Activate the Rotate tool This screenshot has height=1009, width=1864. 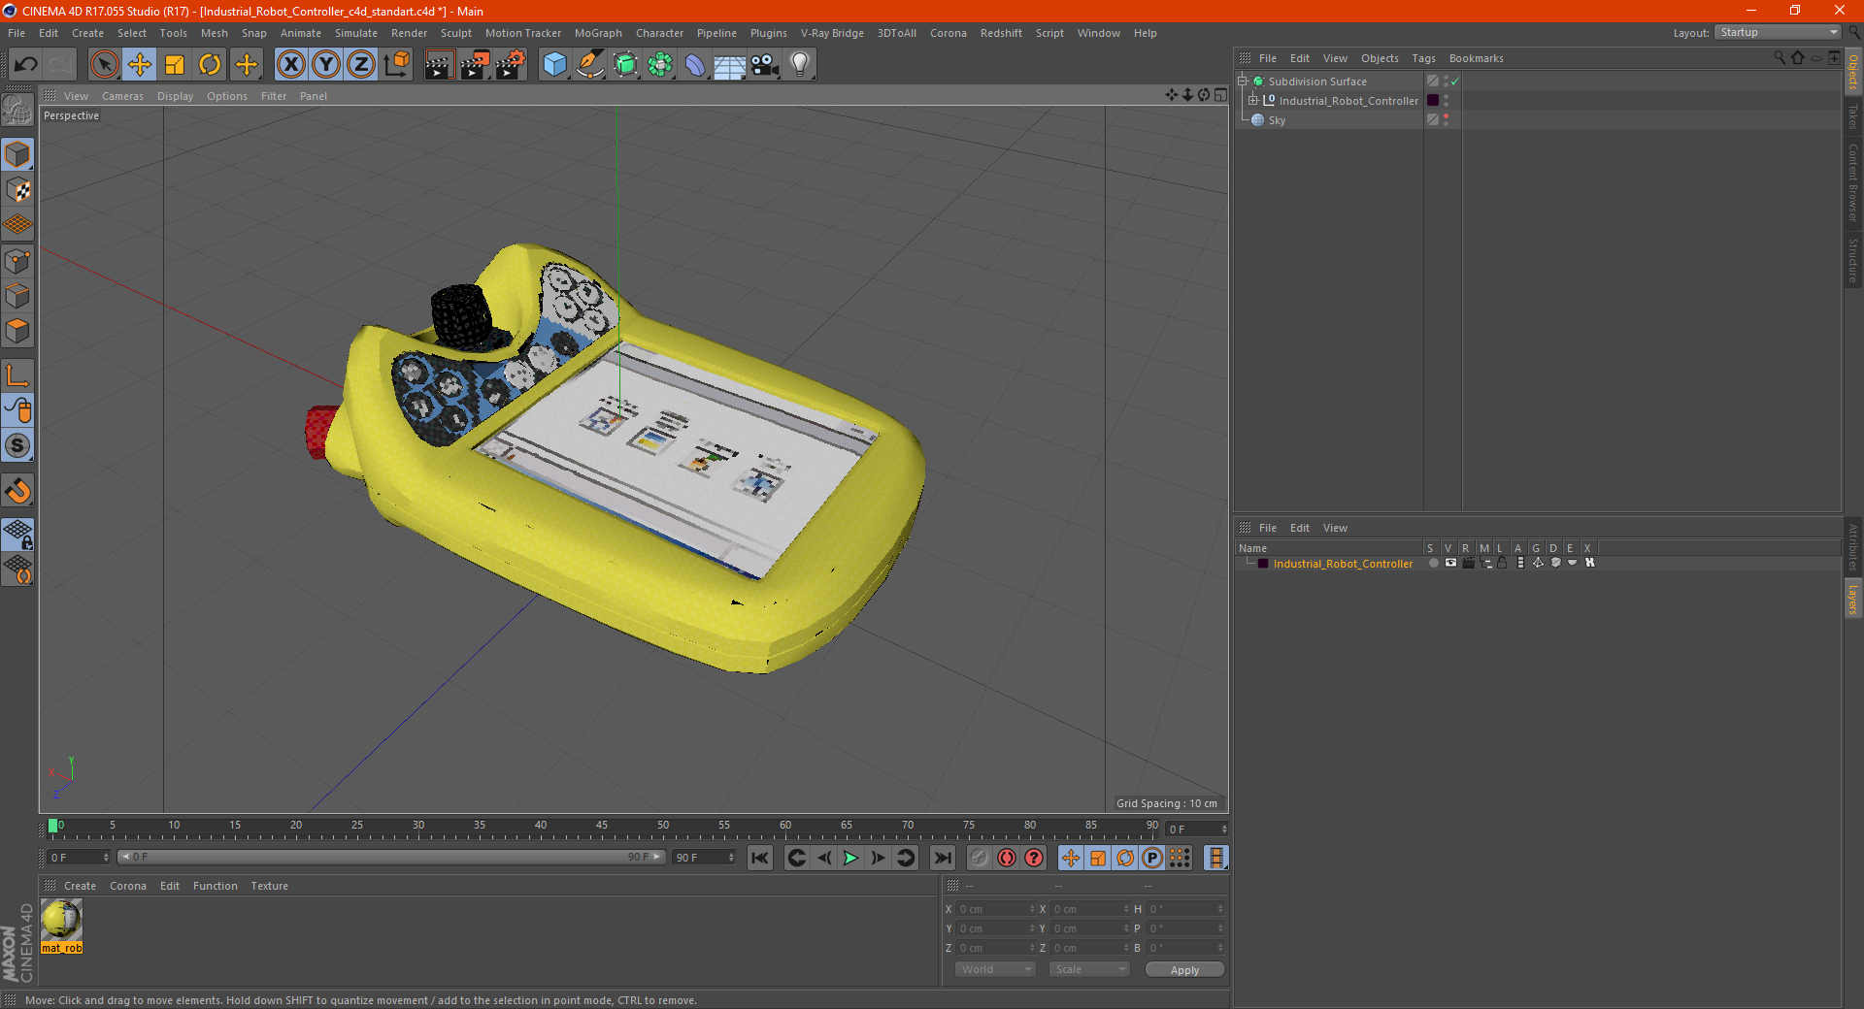[210, 65]
